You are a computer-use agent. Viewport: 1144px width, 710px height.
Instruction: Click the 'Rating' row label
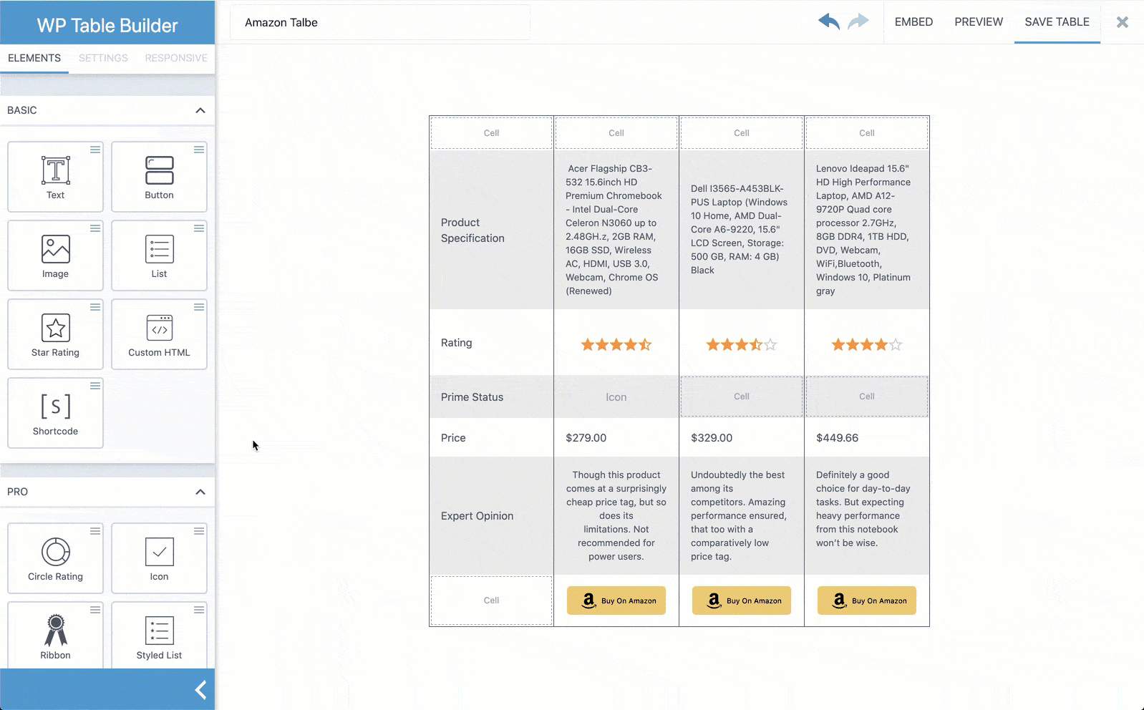(456, 343)
